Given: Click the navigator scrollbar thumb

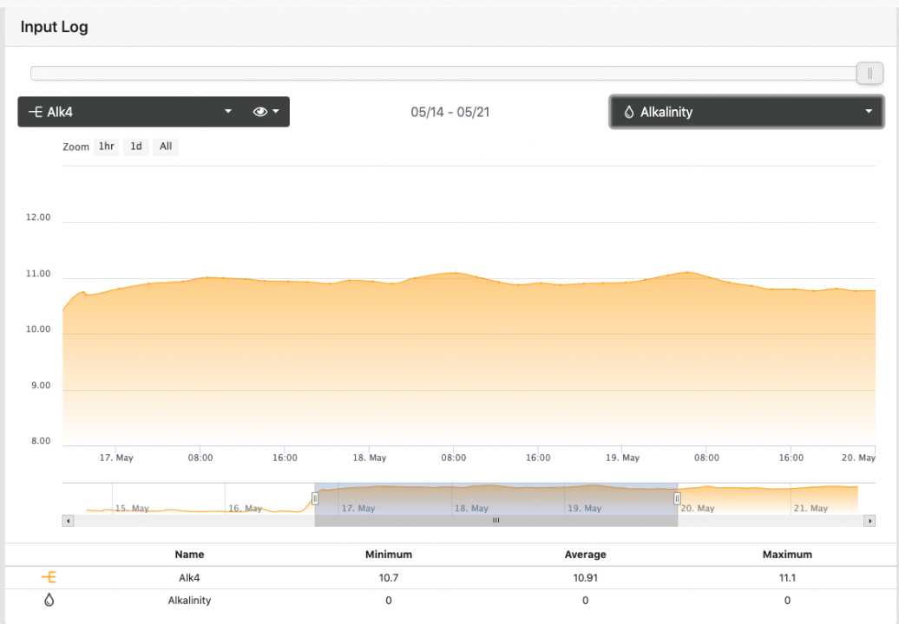Looking at the screenshot, I should 495,521.
